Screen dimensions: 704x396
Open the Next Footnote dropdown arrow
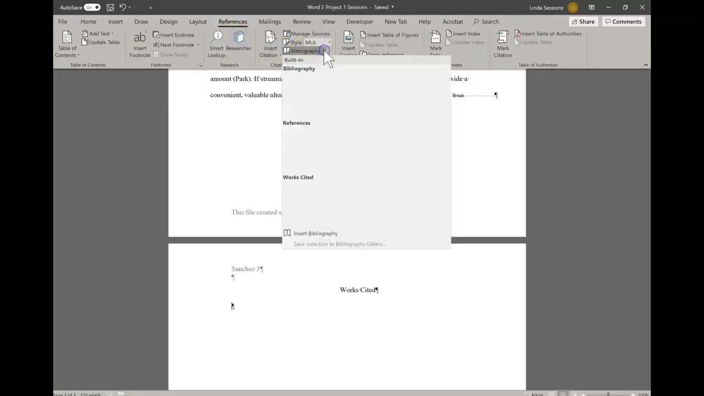tap(198, 45)
